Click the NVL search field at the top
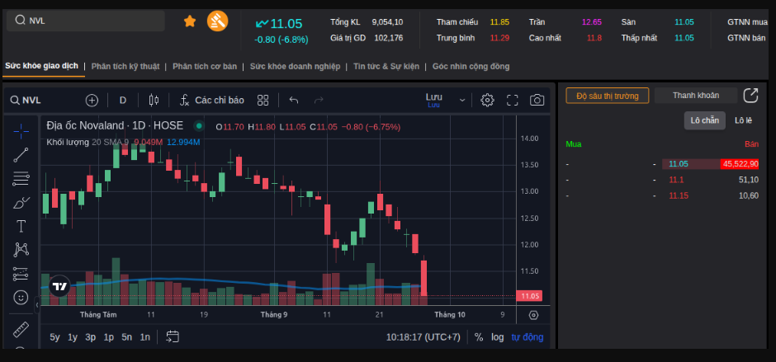 86,21
